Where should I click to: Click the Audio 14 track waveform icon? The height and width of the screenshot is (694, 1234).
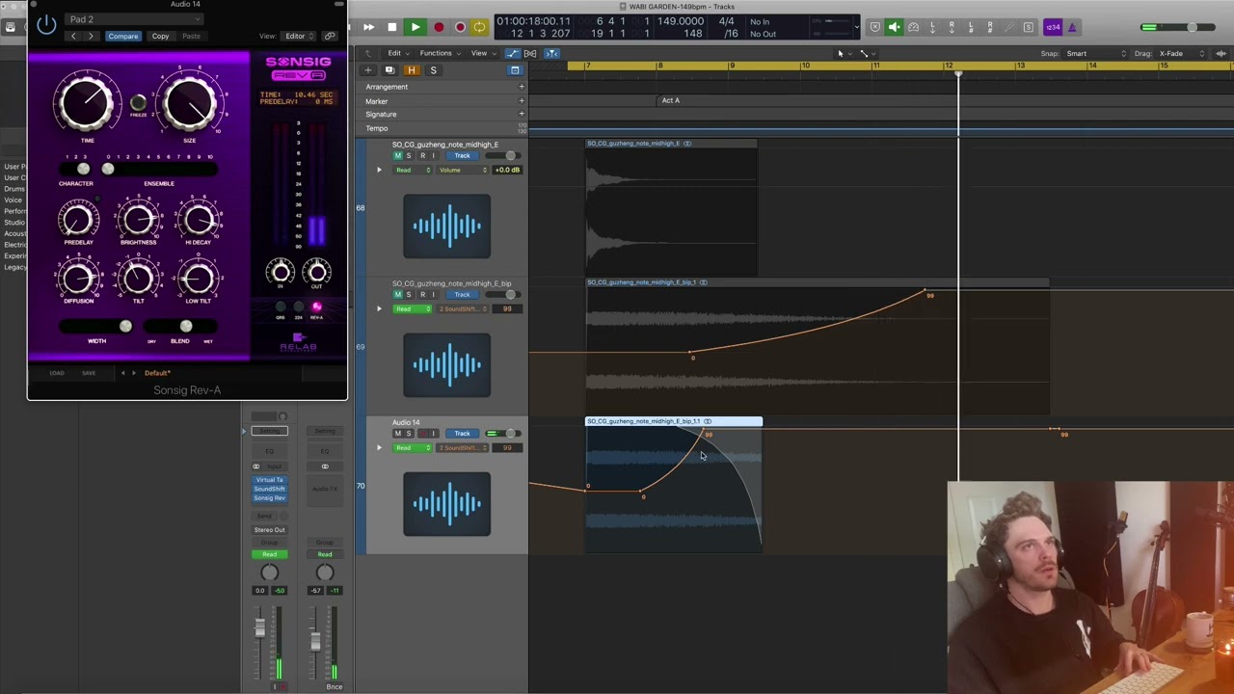click(446, 503)
